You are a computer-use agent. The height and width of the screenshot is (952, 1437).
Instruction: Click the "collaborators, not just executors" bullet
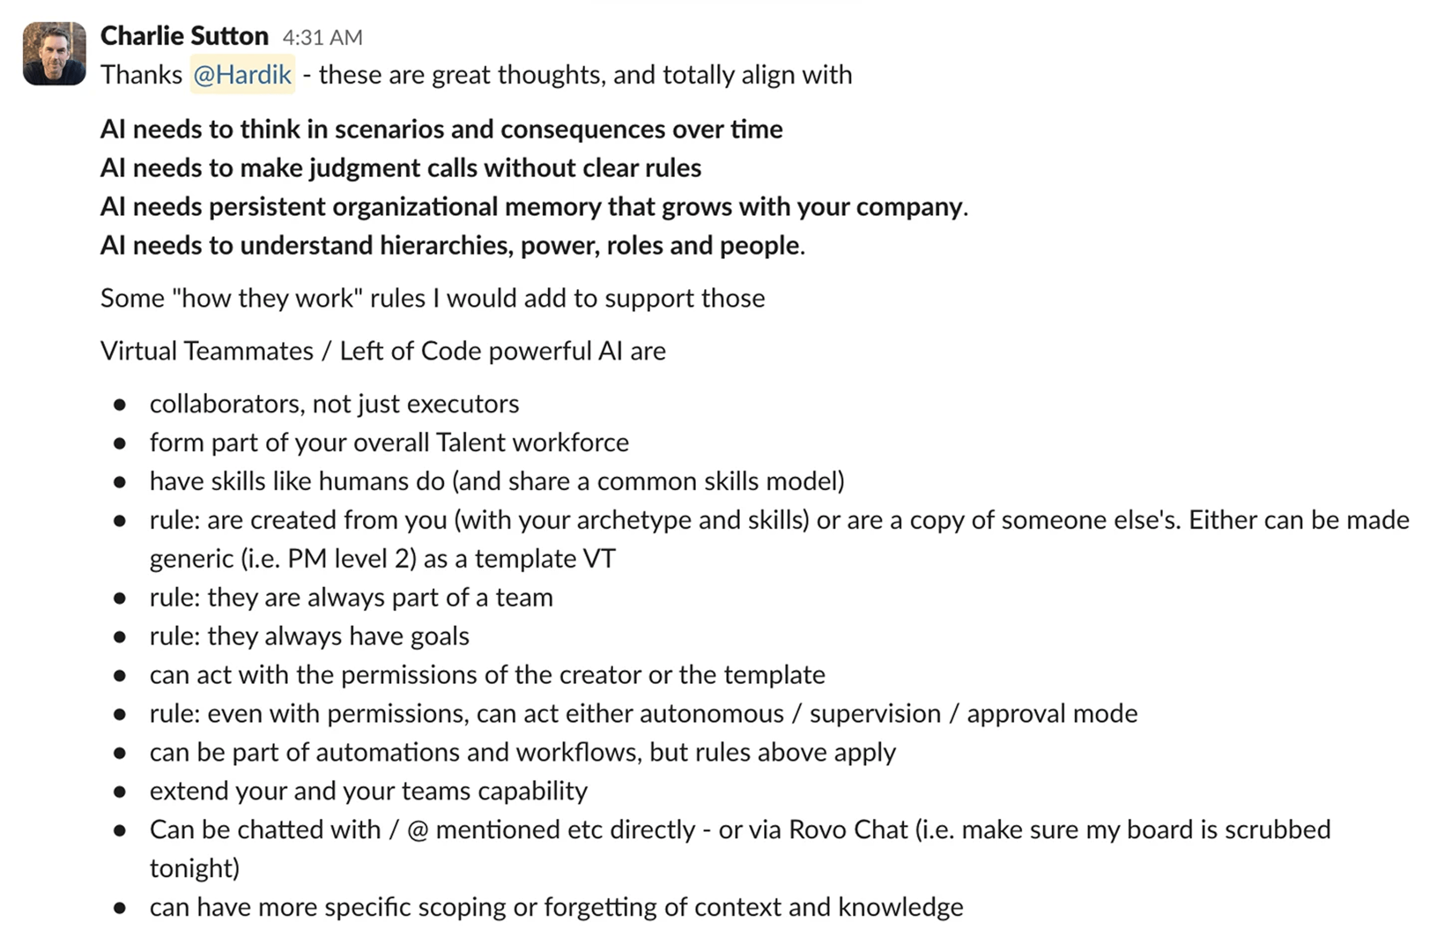coord(334,404)
